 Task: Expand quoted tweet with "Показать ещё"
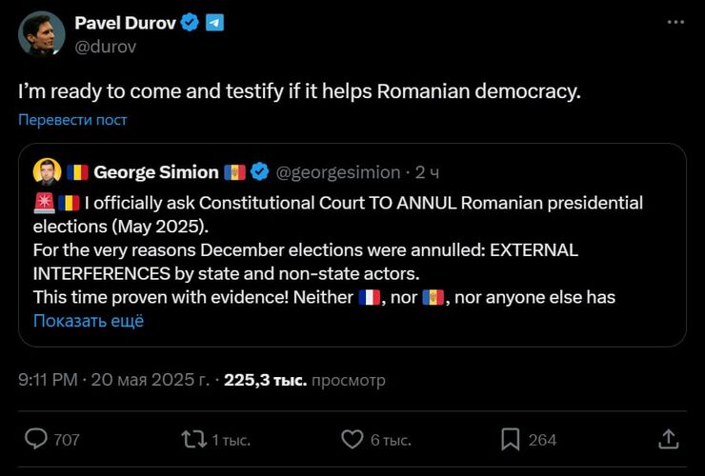click(89, 321)
